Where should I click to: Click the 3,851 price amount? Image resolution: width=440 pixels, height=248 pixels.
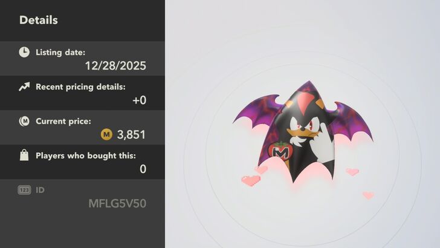point(131,134)
